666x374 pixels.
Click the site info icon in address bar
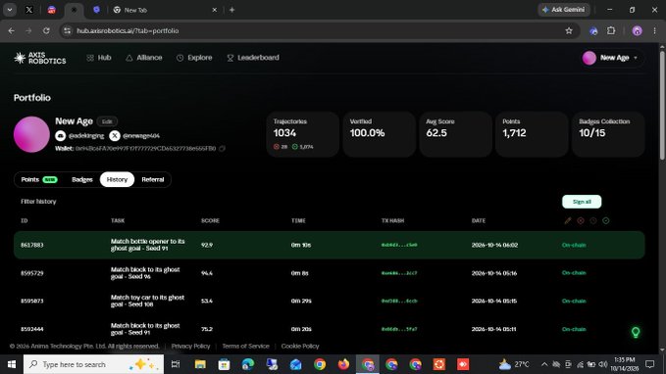coord(67,31)
